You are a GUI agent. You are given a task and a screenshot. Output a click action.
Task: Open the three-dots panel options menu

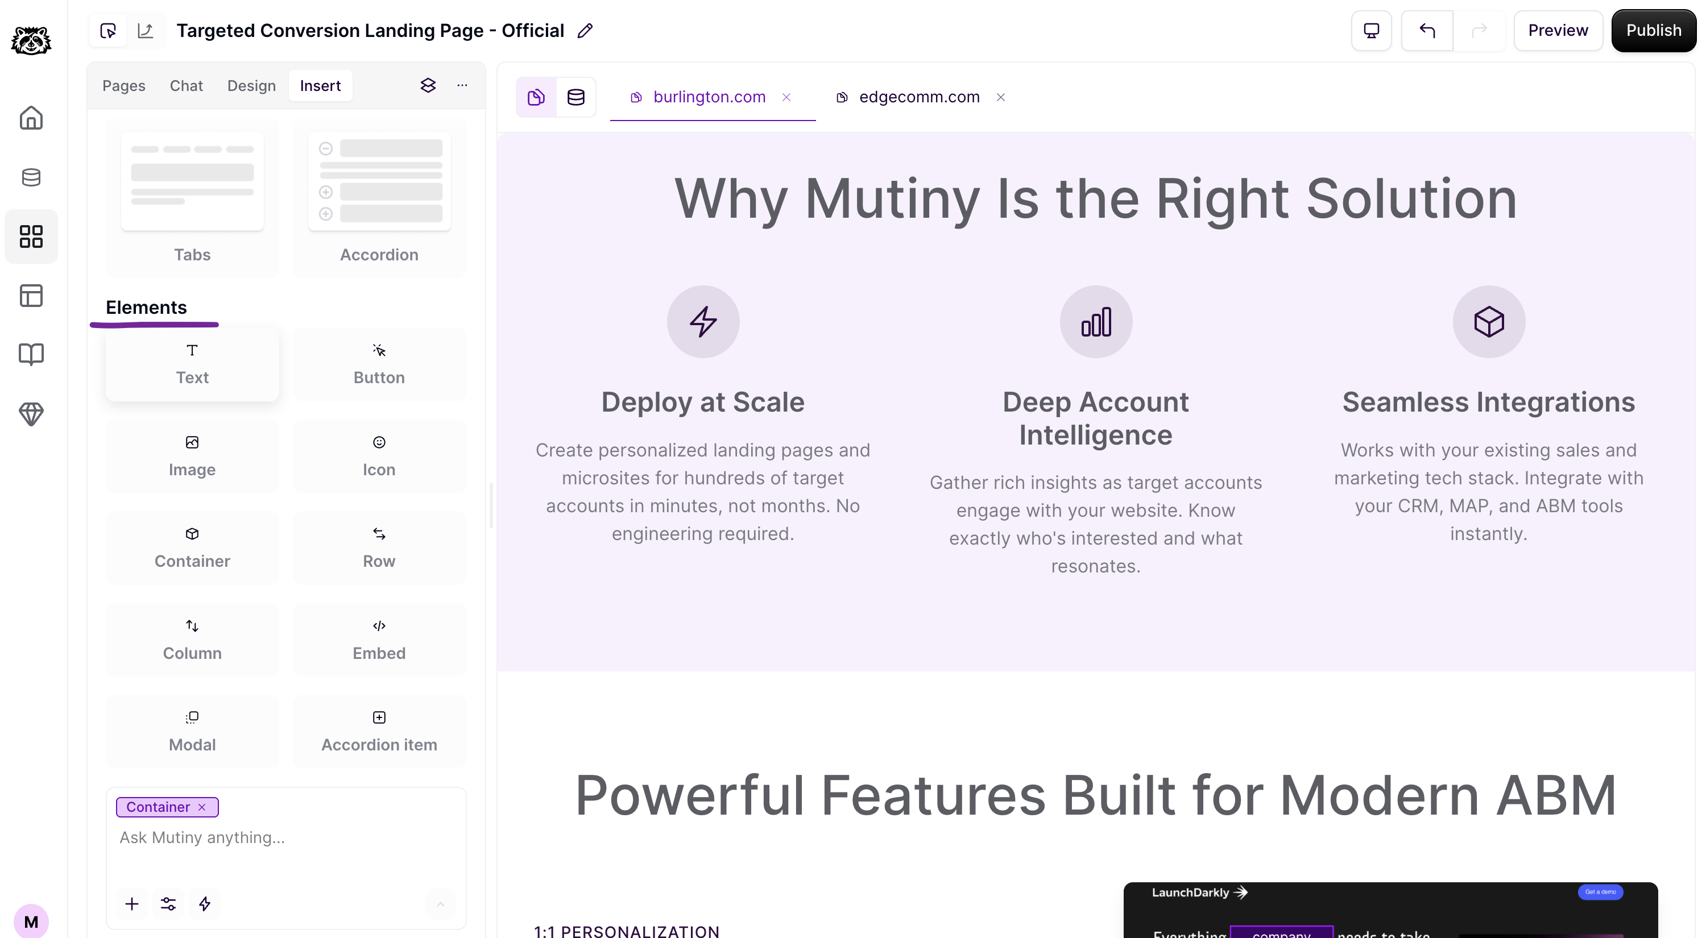tap(462, 85)
